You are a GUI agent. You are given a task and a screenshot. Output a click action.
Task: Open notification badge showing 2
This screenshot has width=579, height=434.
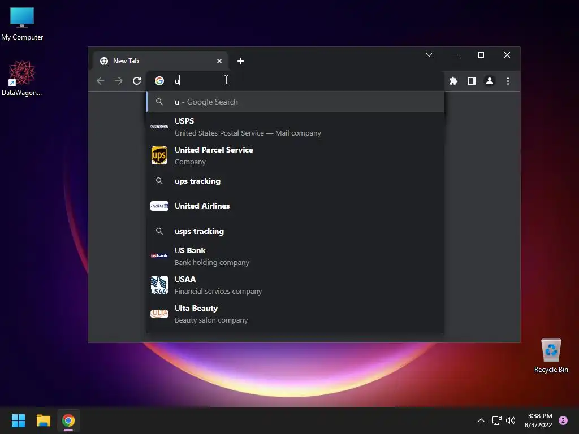point(563,420)
